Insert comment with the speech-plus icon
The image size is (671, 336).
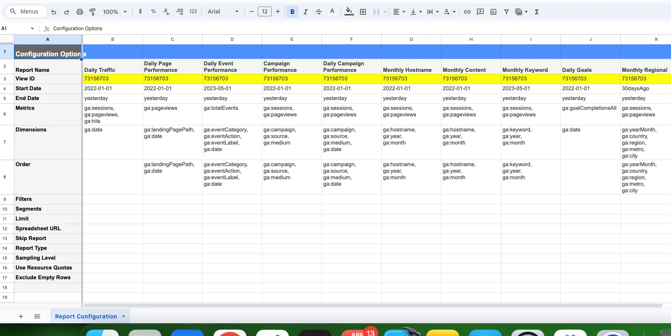point(480,12)
